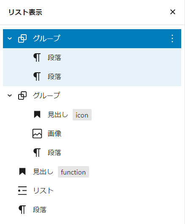Click the selected group block icon

coord(22,38)
